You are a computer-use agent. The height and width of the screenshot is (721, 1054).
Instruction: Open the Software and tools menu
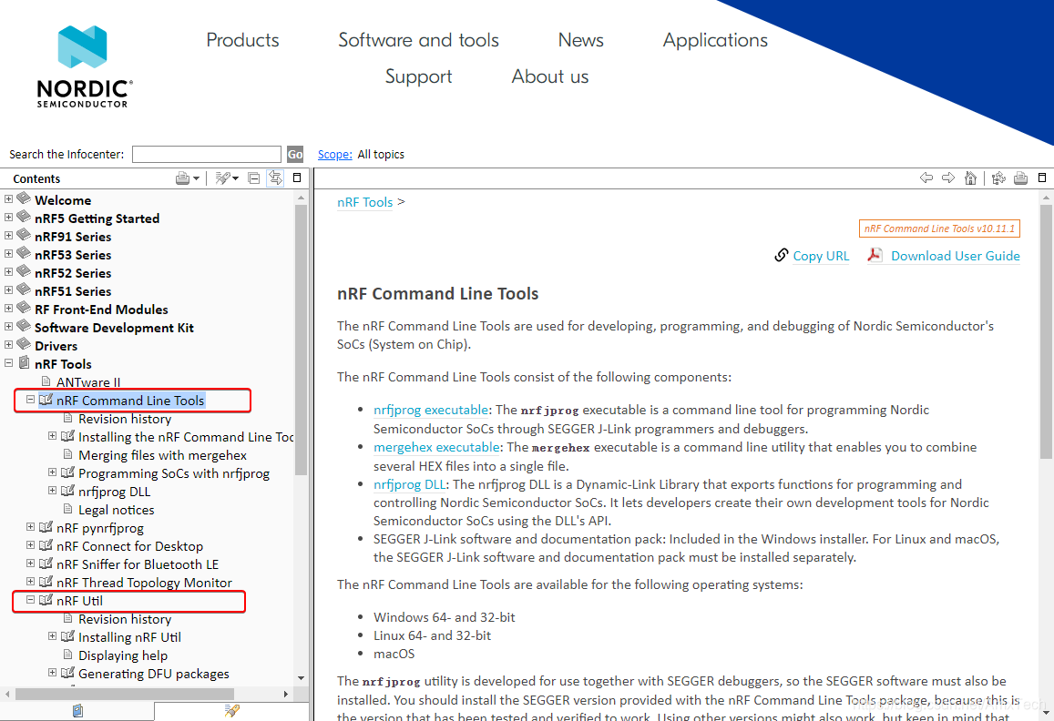tap(418, 40)
